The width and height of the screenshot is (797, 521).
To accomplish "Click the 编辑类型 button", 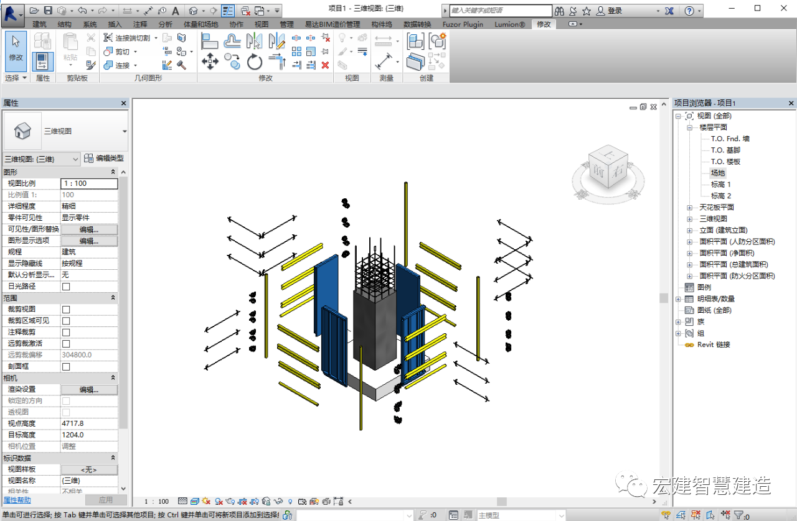I will tap(105, 159).
